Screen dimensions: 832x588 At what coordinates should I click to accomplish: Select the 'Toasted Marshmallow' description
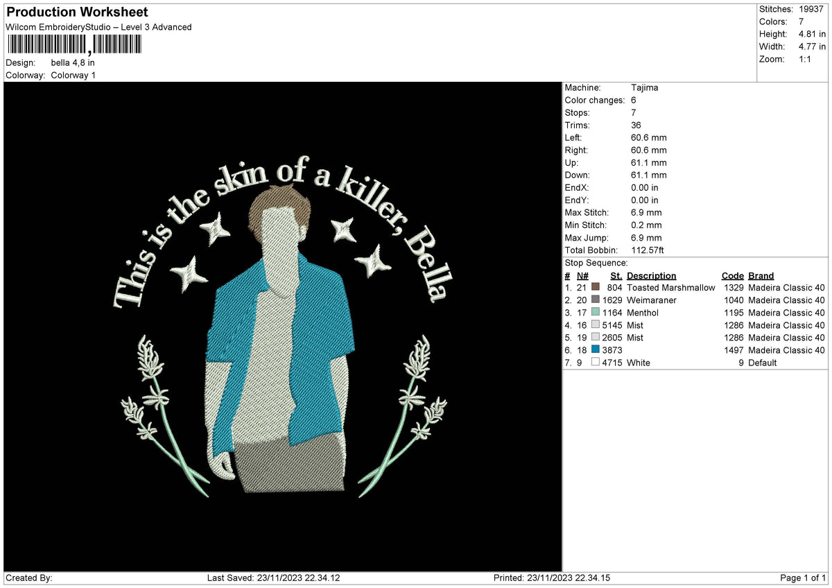click(670, 288)
